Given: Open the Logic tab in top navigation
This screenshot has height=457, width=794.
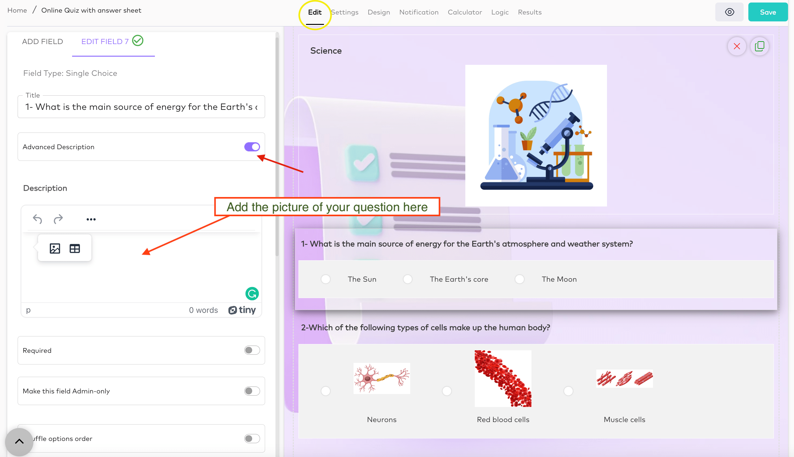Looking at the screenshot, I should [x=500, y=11].
